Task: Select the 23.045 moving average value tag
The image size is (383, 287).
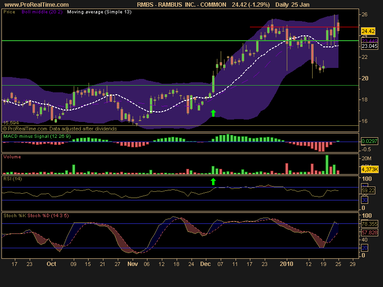Action: point(369,46)
